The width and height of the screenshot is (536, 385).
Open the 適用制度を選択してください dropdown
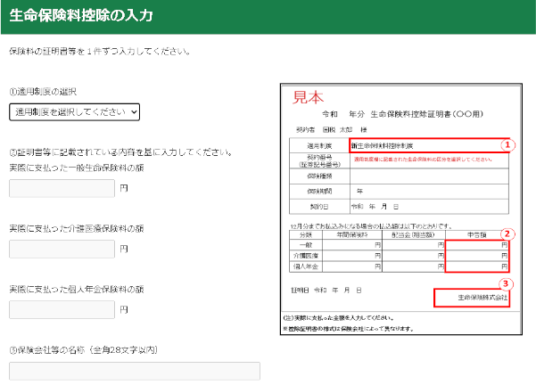[75, 112]
